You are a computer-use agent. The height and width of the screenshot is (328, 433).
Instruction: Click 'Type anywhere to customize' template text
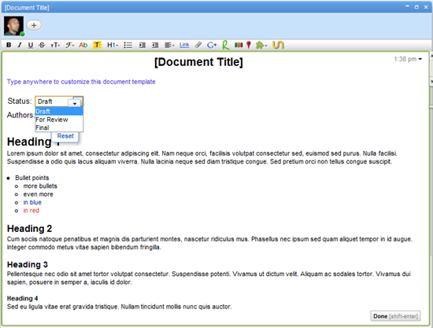pos(81,82)
